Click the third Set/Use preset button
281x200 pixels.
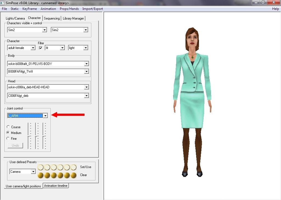(x=54, y=167)
